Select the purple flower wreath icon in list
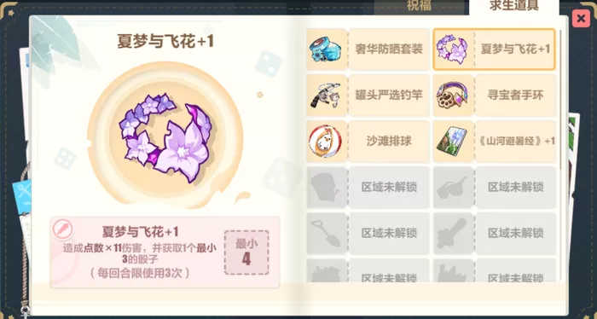Screen dimensions: 597x319 point(452,49)
